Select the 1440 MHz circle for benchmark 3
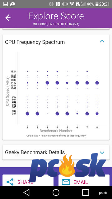The height and width of the screenshot is (199, 112). point(47,83)
